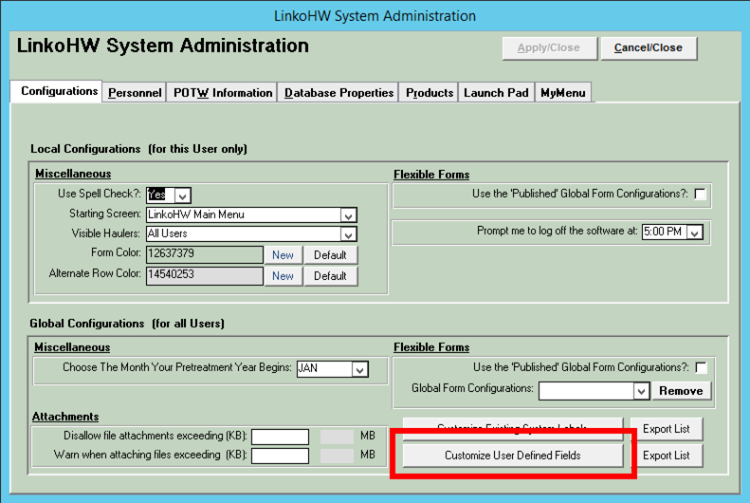The image size is (750, 503).
Task: Expand the Pretreatment Year month dropdown arrow
Action: [x=359, y=369]
